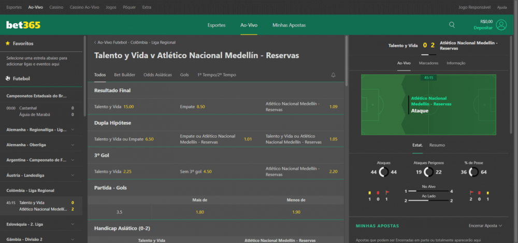This screenshot has height=243, width=518.
Task: Expand Alemanha - Regionalliga league
Action: [41, 130]
